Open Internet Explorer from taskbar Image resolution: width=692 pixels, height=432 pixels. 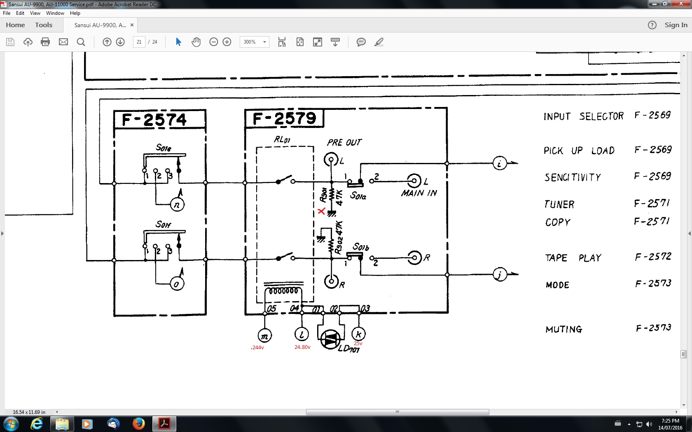coord(37,424)
